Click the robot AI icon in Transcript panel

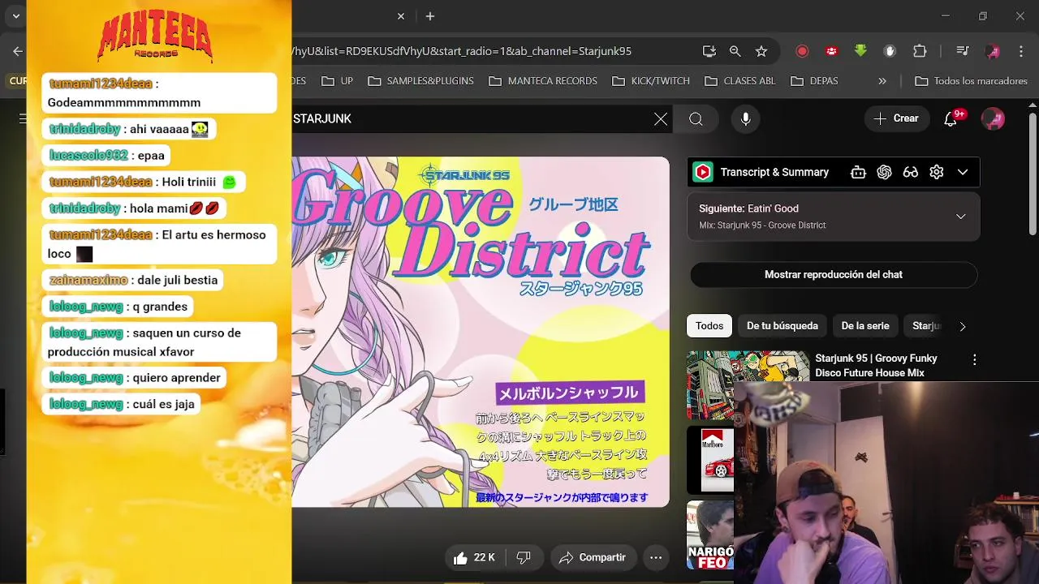(858, 172)
